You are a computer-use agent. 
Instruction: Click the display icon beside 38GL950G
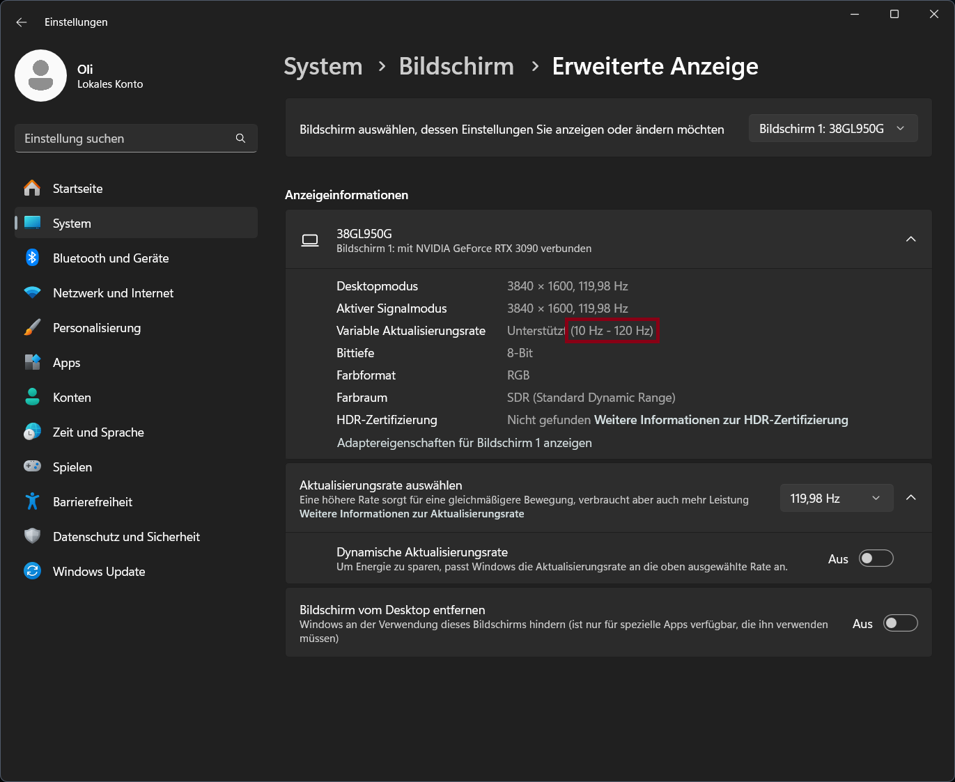tap(310, 240)
